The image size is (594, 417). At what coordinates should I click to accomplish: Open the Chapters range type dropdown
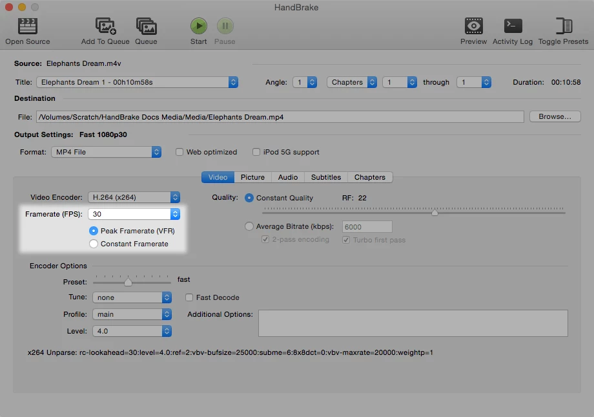click(352, 82)
